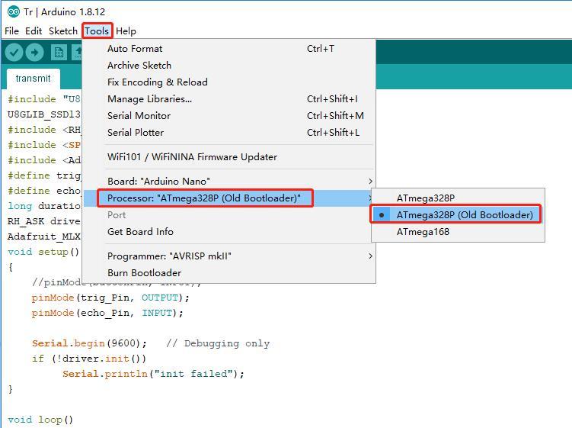Switch to the transmit sketch tab
The width and height of the screenshot is (572, 428).
pyautogui.click(x=34, y=79)
